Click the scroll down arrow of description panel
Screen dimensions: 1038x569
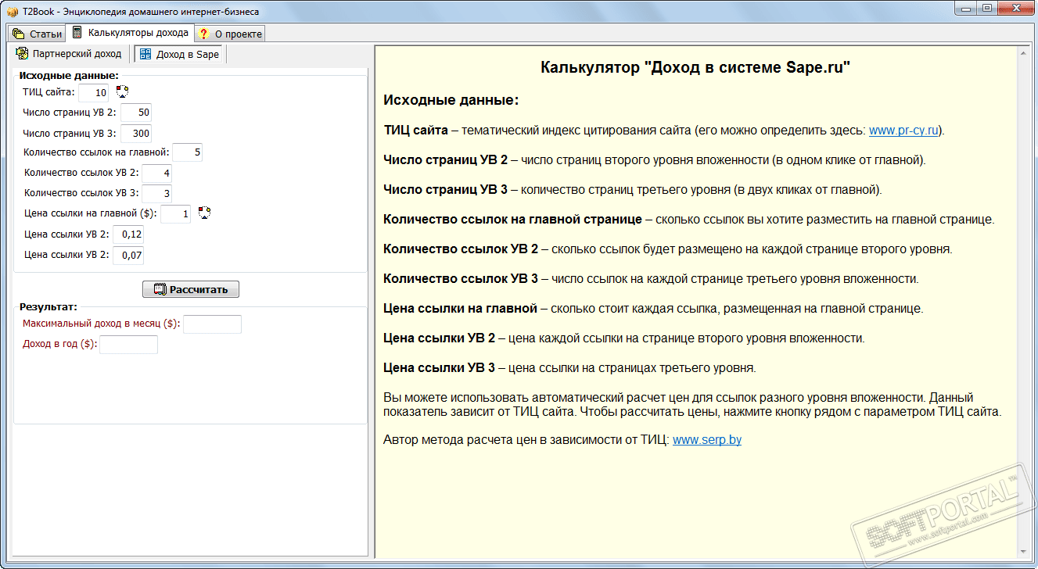(1022, 553)
